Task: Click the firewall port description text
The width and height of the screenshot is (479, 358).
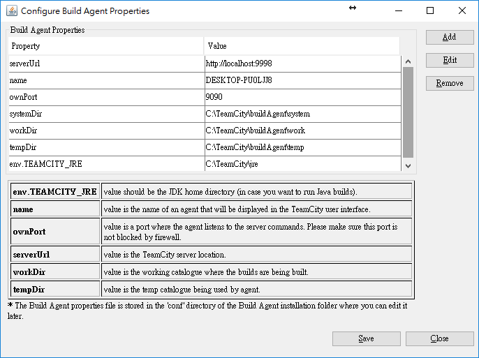Action: coord(251,232)
